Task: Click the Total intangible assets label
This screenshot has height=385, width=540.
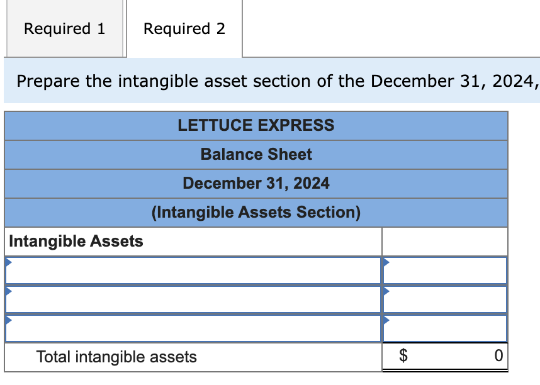Action: coord(116,356)
